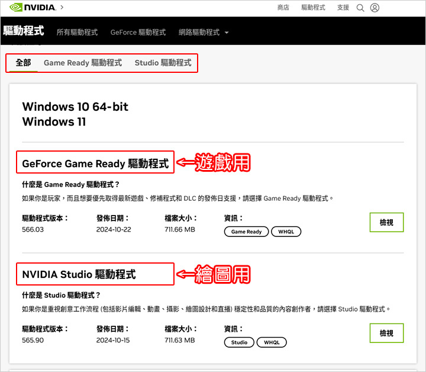Click the 驅動程式 page title heading

pos(23,31)
